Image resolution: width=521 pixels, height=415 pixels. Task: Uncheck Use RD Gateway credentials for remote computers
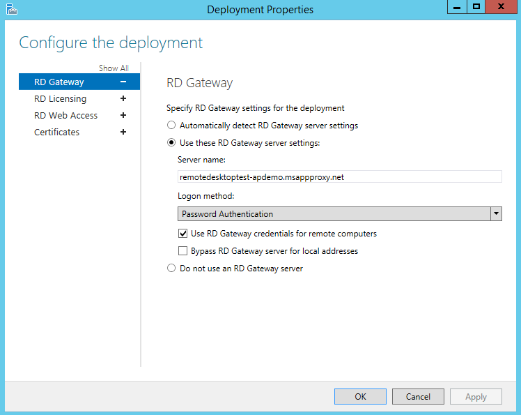pyautogui.click(x=183, y=234)
